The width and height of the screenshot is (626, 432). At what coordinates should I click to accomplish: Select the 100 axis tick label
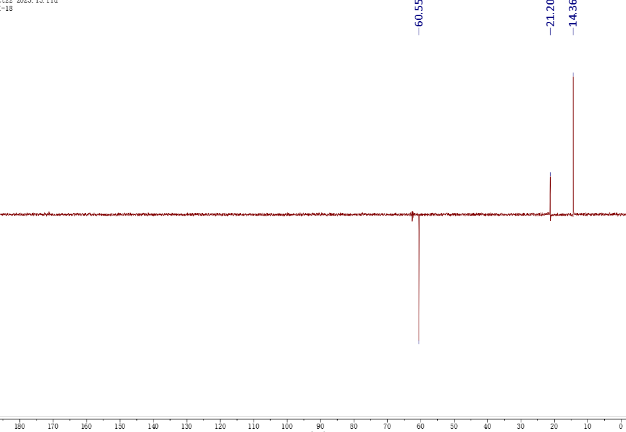[x=286, y=426]
